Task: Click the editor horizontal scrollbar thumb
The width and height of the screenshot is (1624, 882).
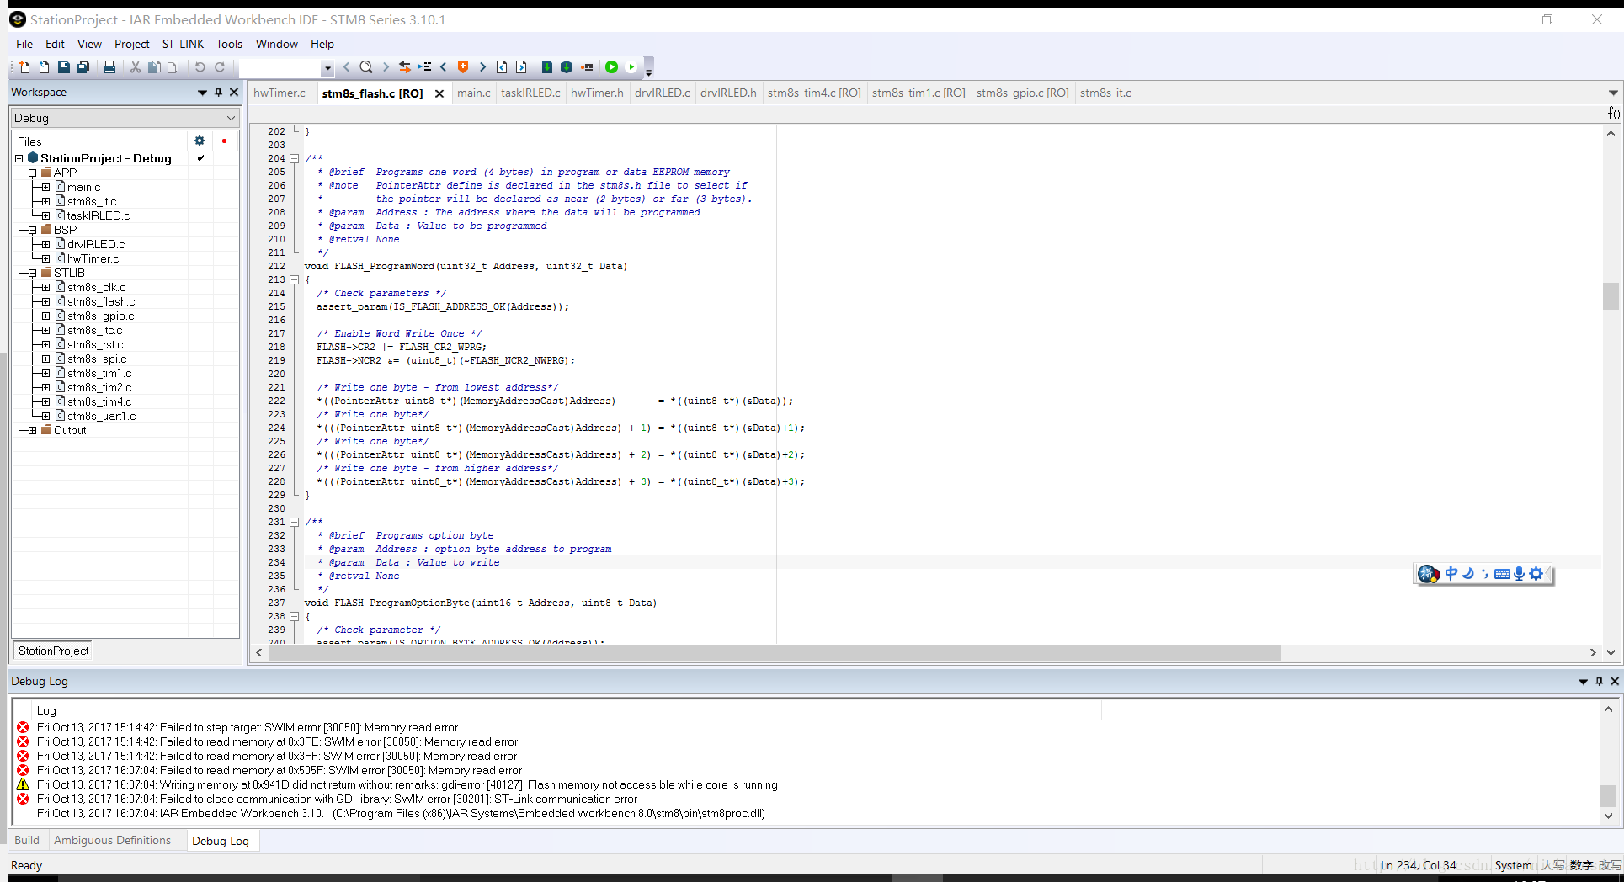Action: tap(775, 653)
